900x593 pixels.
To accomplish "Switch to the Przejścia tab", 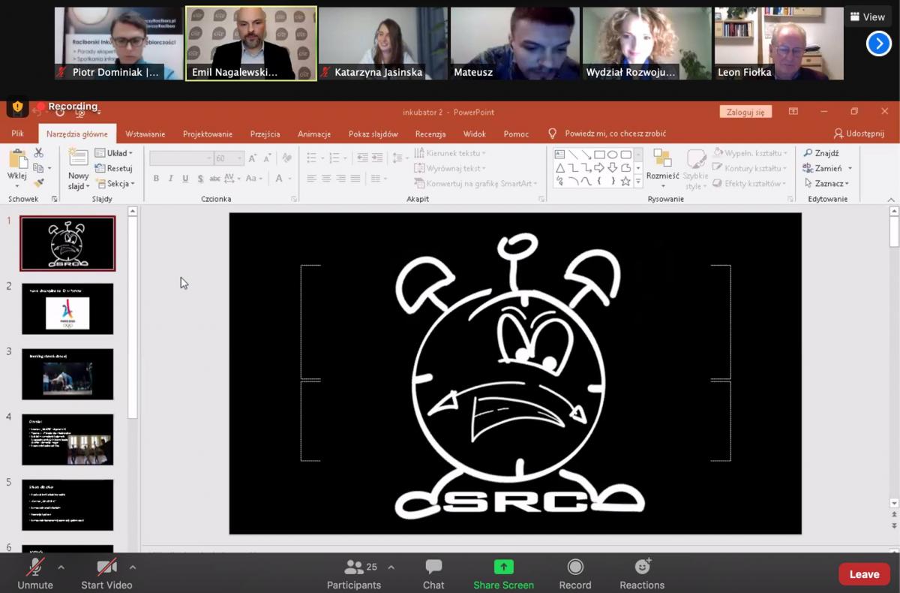I will 265,134.
